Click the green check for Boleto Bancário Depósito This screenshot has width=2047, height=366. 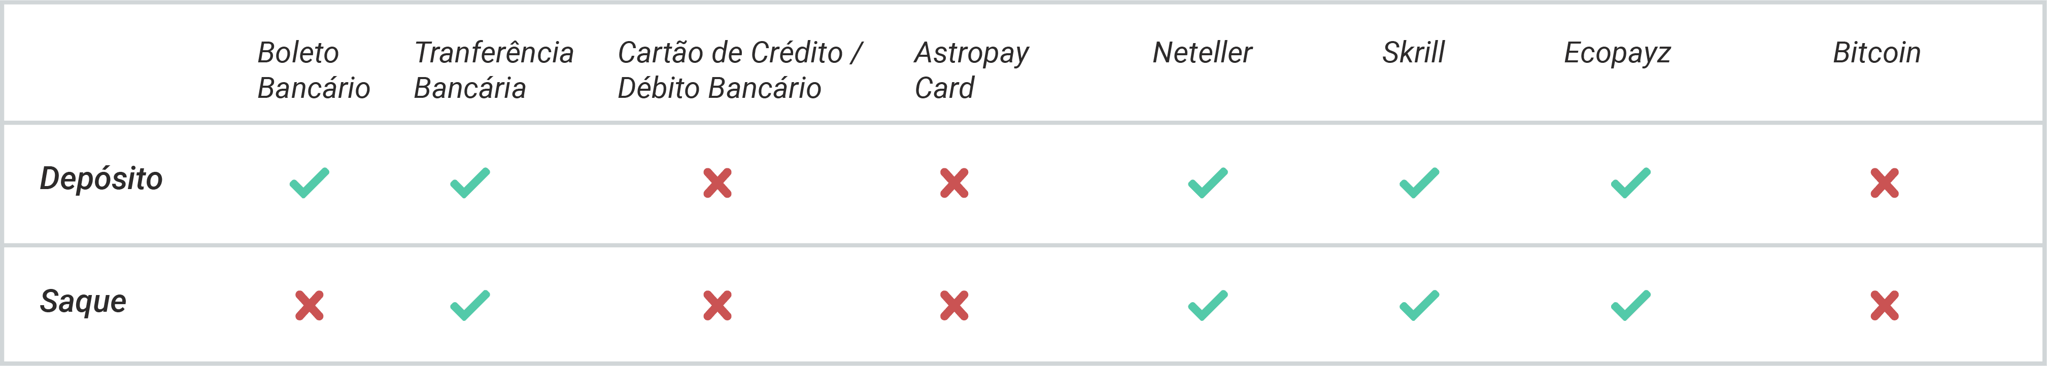pos(309,182)
